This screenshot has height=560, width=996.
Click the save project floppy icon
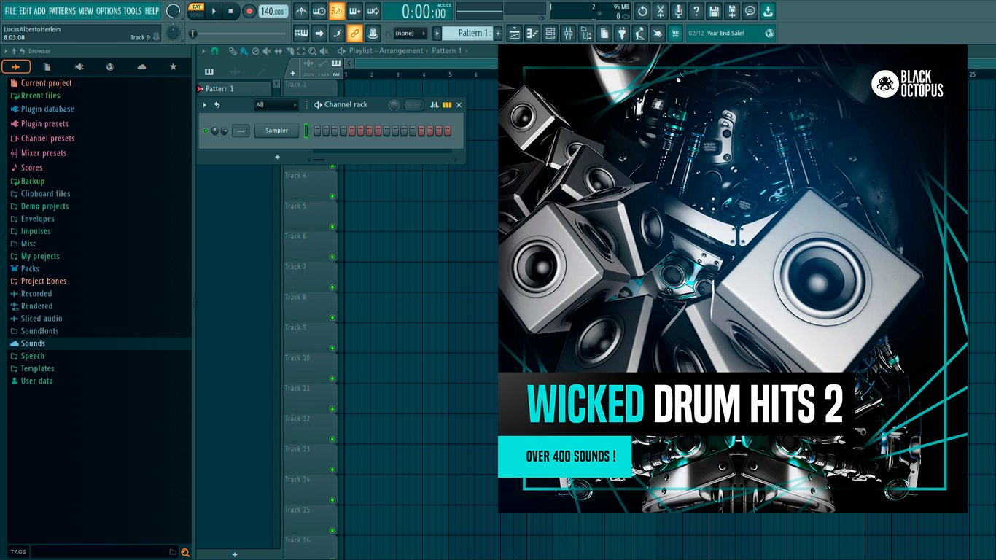pyautogui.click(x=714, y=11)
